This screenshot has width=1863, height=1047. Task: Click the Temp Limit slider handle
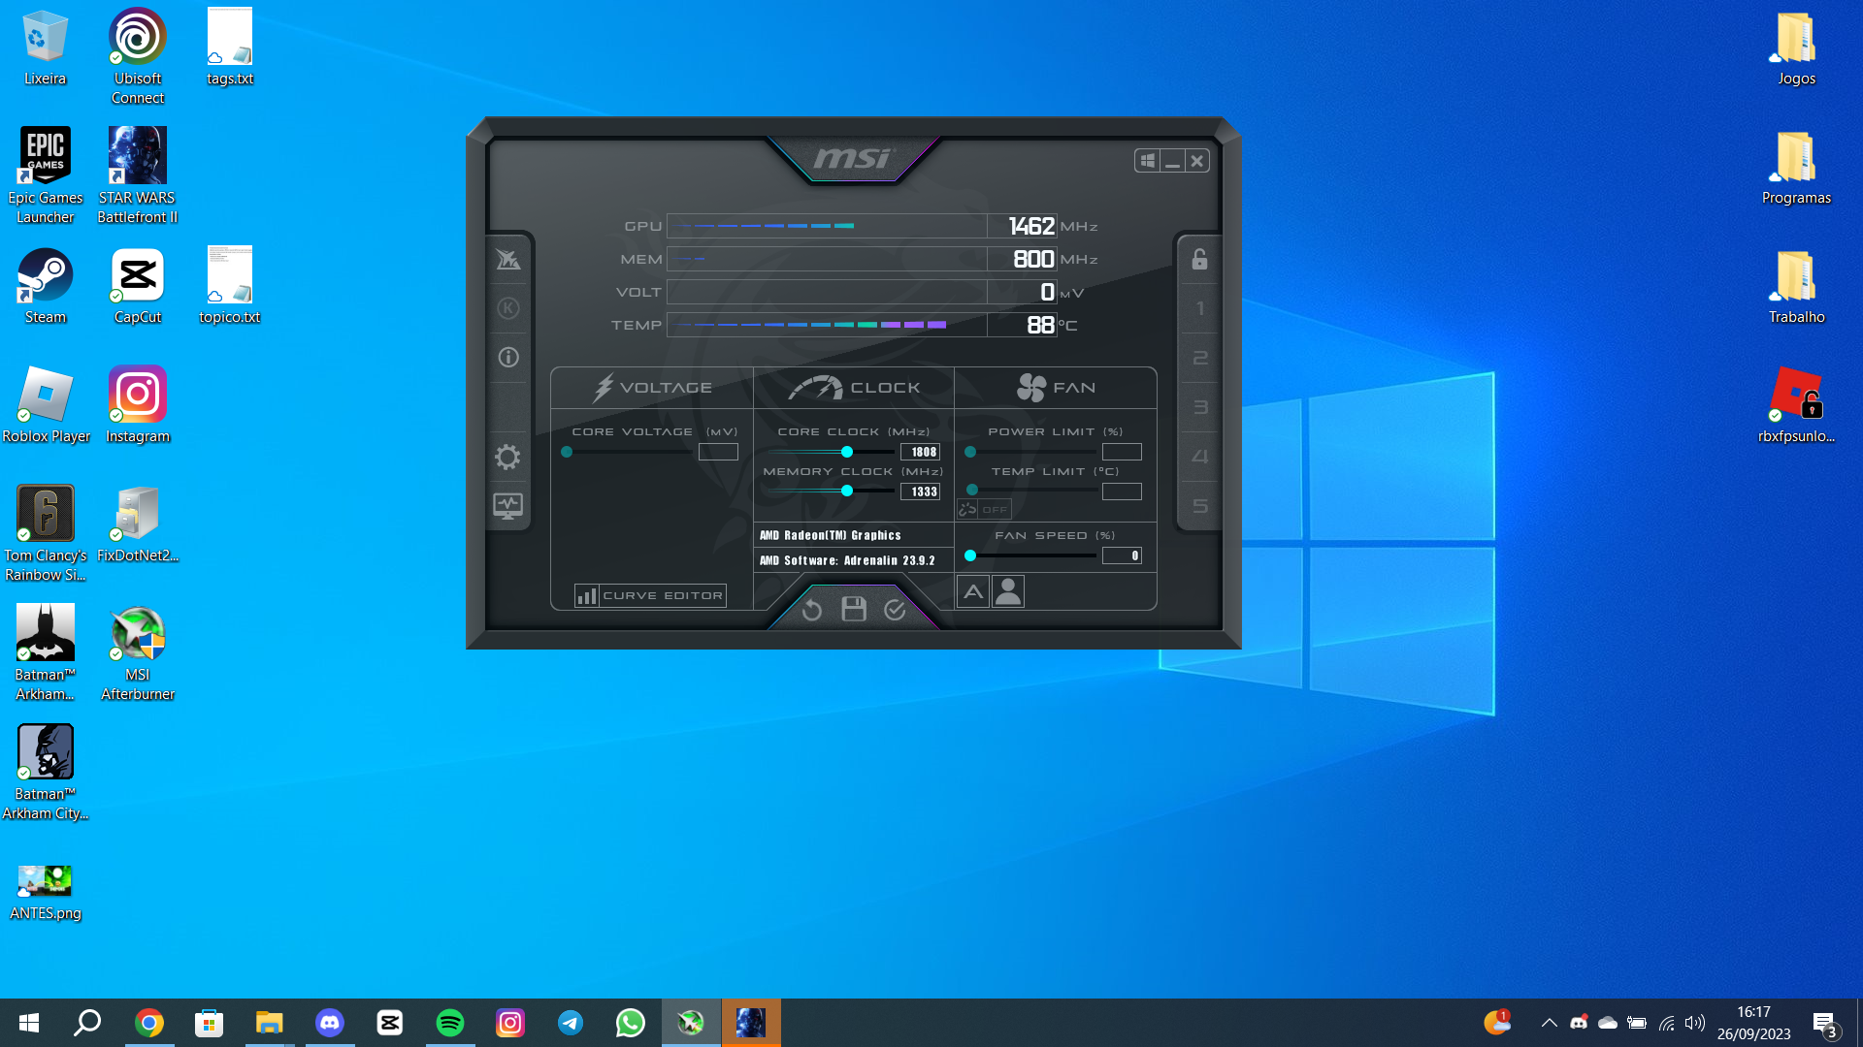click(x=972, y=491)
